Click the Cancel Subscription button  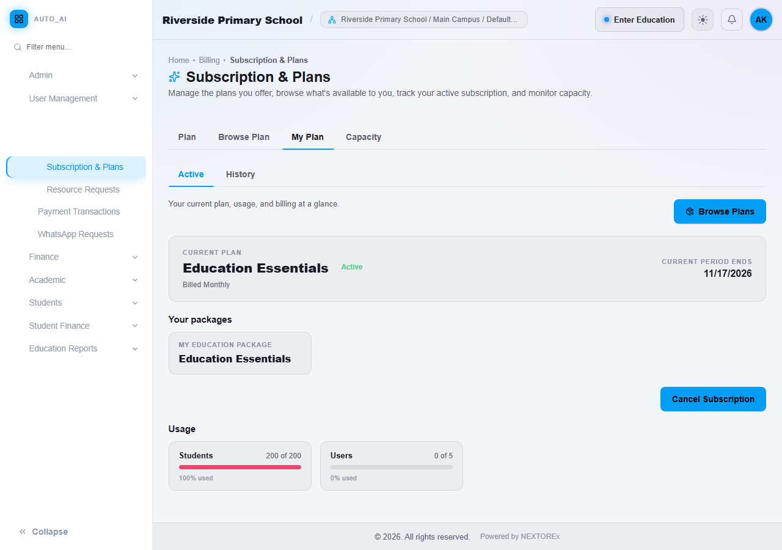click(x=713, y=399)
